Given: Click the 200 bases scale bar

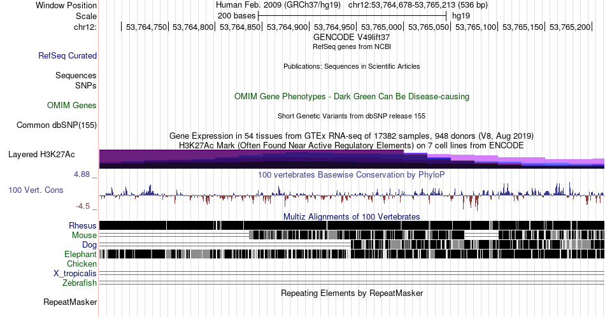Looking at the screenshot, I should (x=352, y=16).
